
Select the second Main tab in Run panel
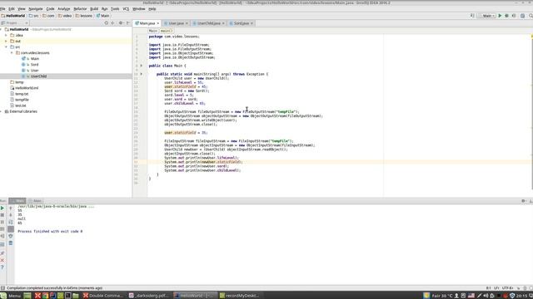tap(35, 201)
